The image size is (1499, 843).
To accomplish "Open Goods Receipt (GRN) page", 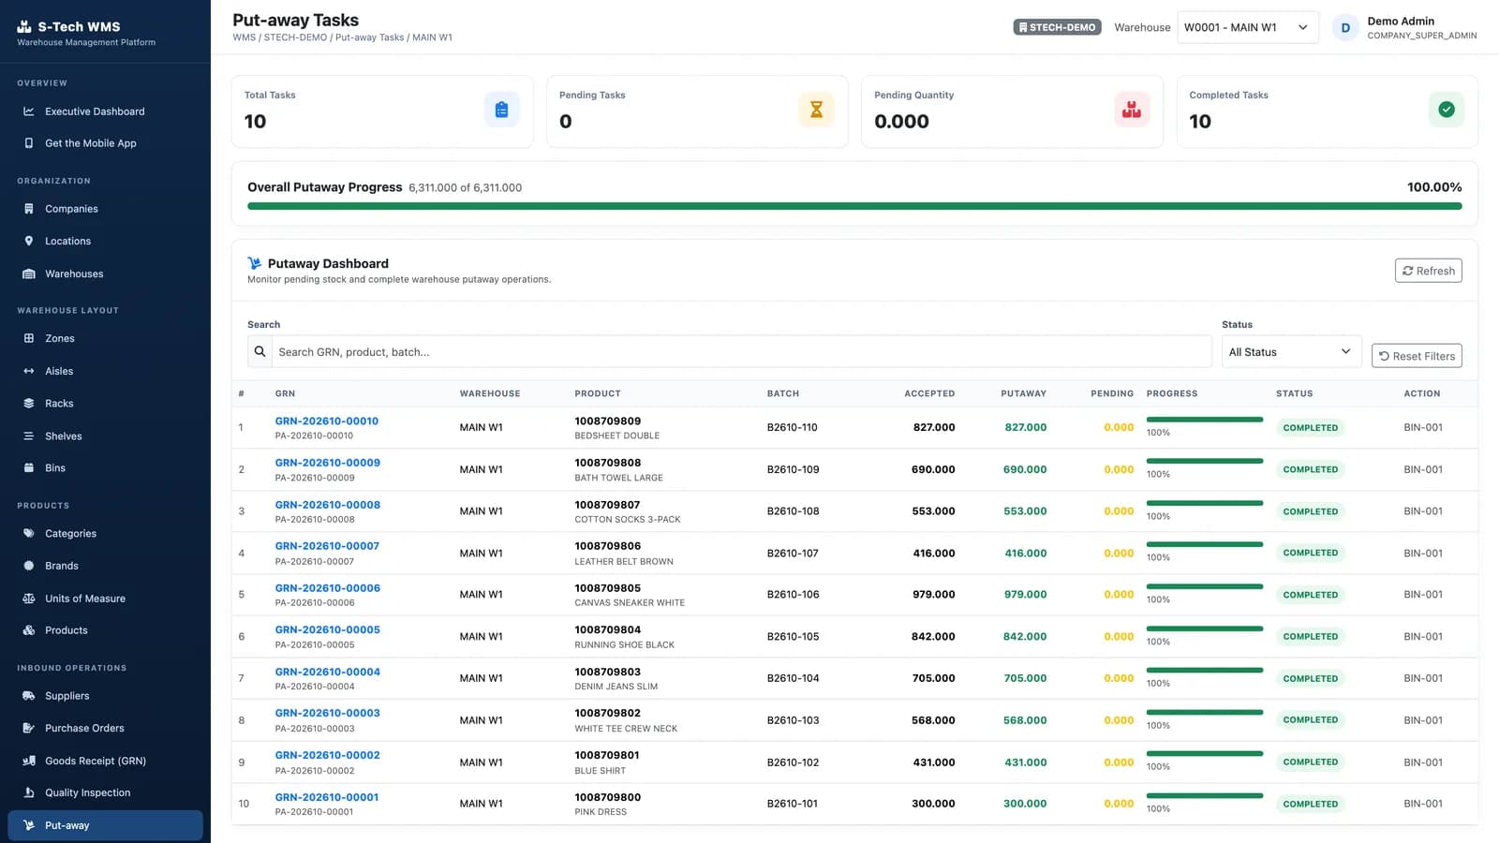I will pyautogui.click(x=105, y=761).
